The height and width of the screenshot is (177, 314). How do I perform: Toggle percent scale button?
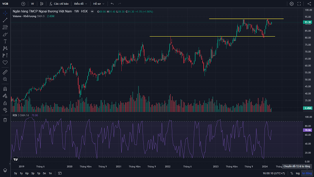[x=292, y=173]
